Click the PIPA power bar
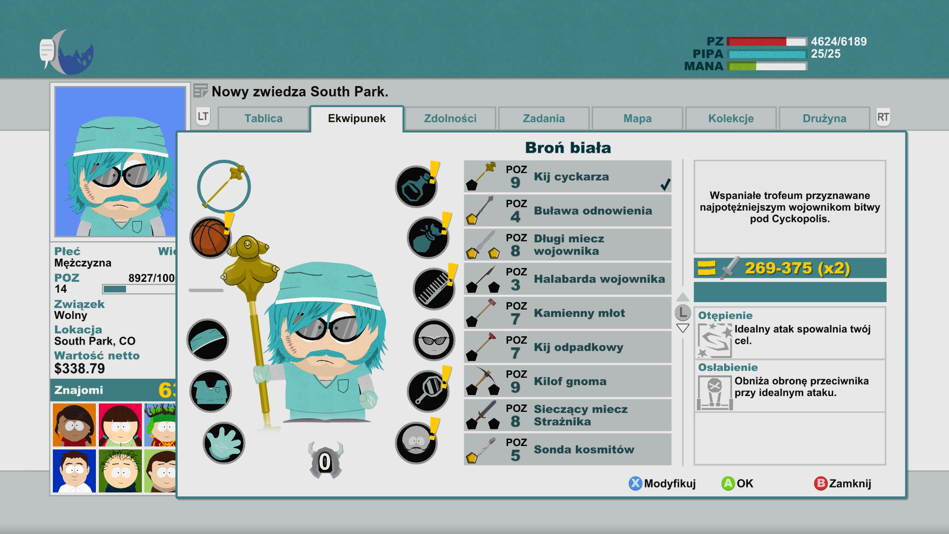 (x=767, y=54)
